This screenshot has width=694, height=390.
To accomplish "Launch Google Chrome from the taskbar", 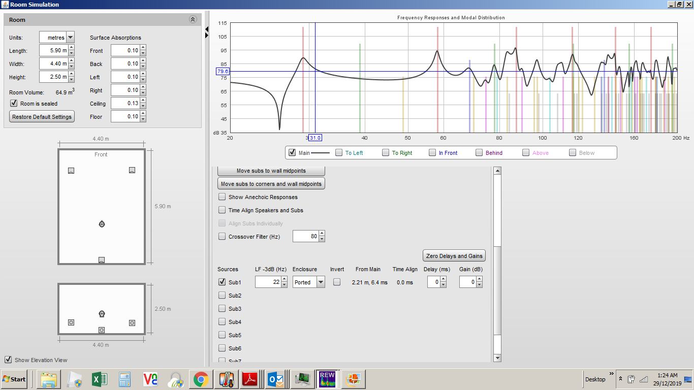I will click(200, 379).
